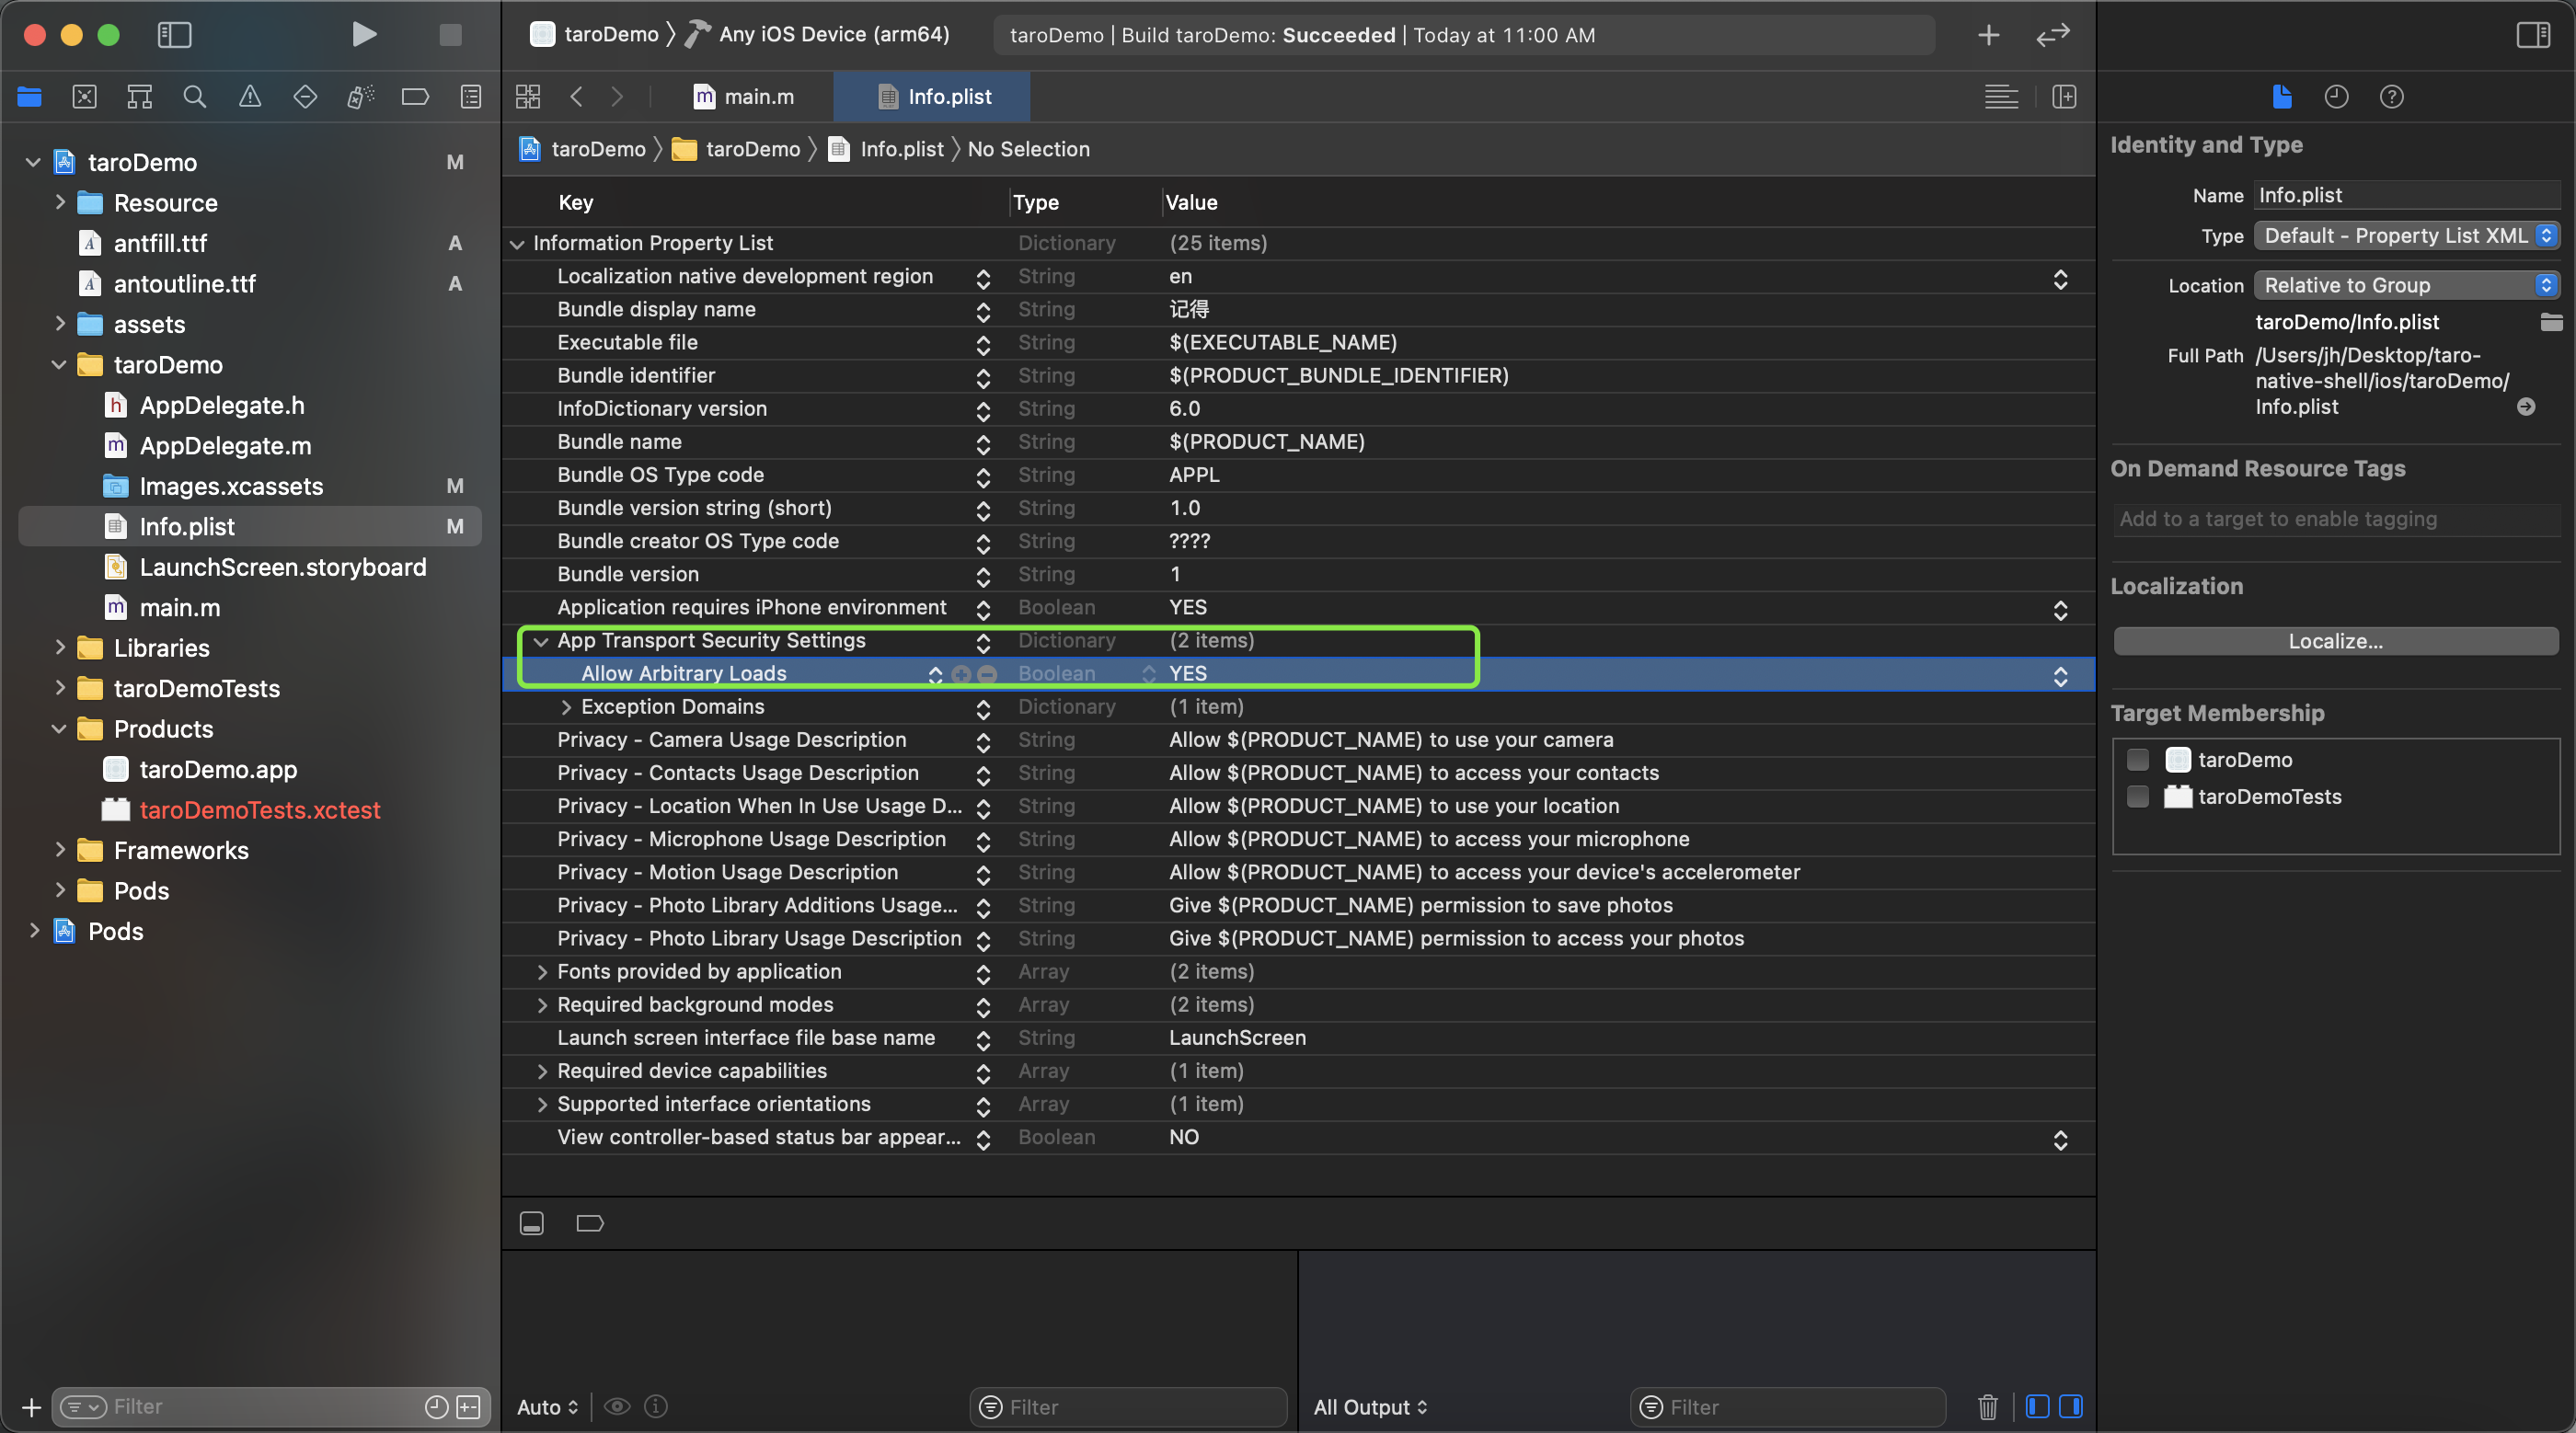Click the Add Editor on Right icon
2576x1433 pixels.
point(2064,97)
